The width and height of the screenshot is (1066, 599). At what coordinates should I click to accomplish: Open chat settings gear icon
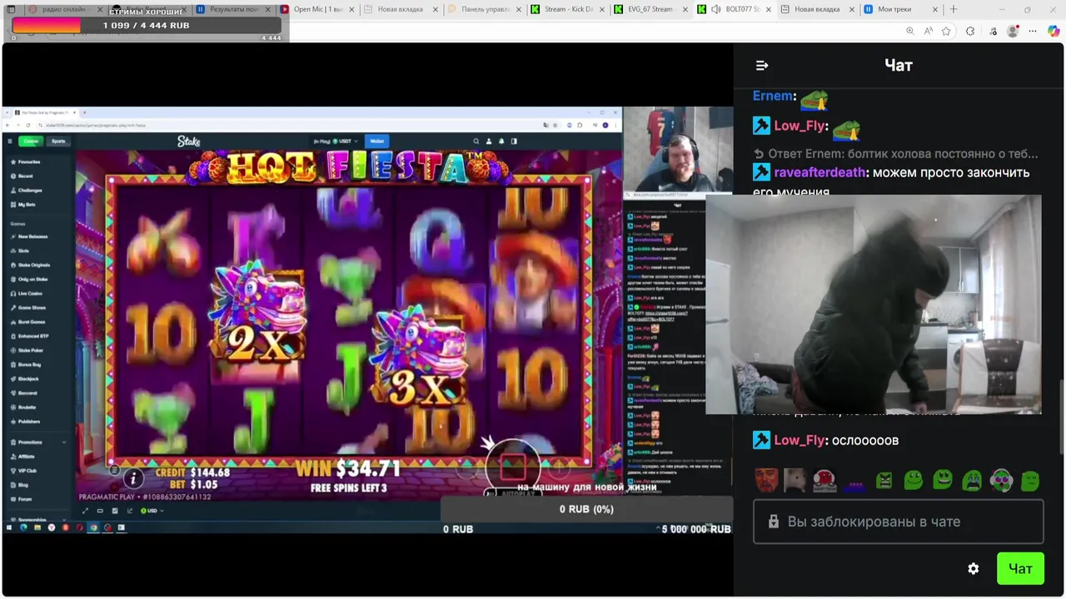[x=974, y=569]
